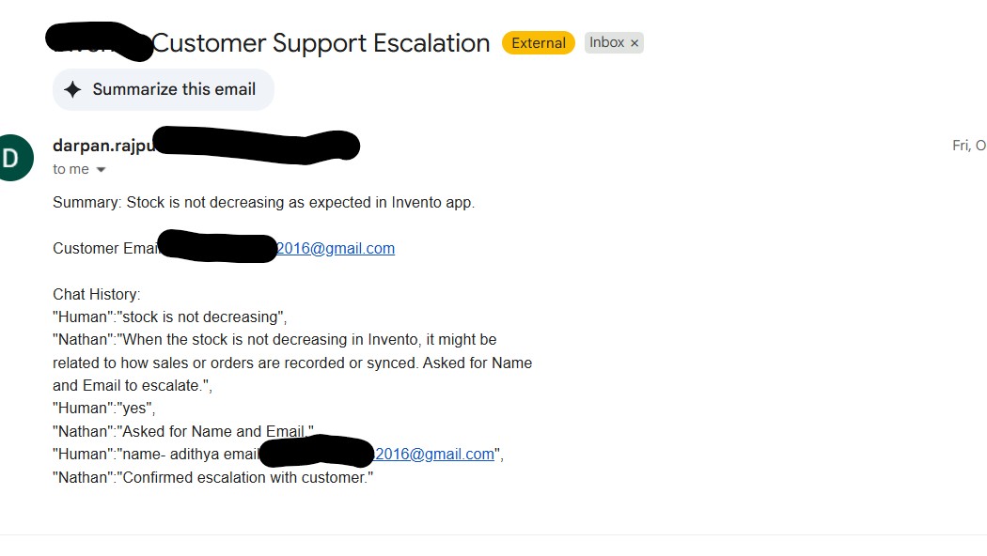
Task: Click the email date starting with Fri
Action: (968, 146)
